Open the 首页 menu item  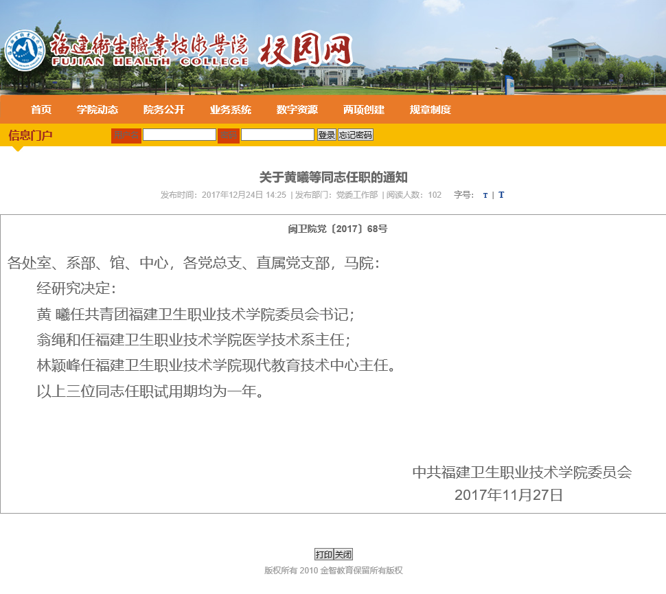[41, 110]
